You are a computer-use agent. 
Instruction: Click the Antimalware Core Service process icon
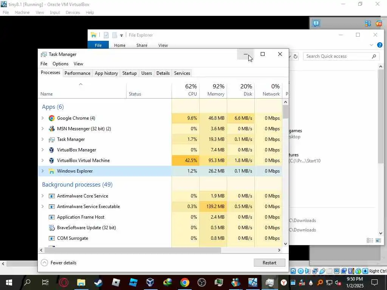pos(51,196)
